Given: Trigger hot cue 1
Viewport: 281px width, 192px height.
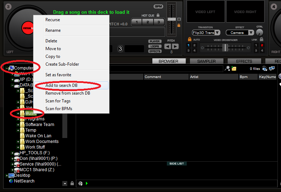Looking at the screenshot, I should pos(137,22).
